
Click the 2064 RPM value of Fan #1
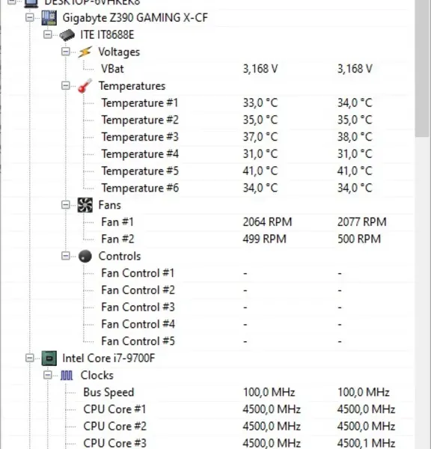(x=267, y=222)
